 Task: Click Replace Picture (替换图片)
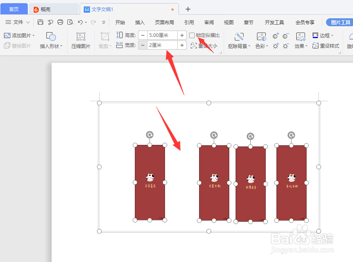(x=17, y=46)
